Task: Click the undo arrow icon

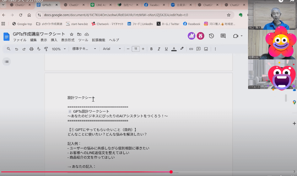Action: (17, 49)
